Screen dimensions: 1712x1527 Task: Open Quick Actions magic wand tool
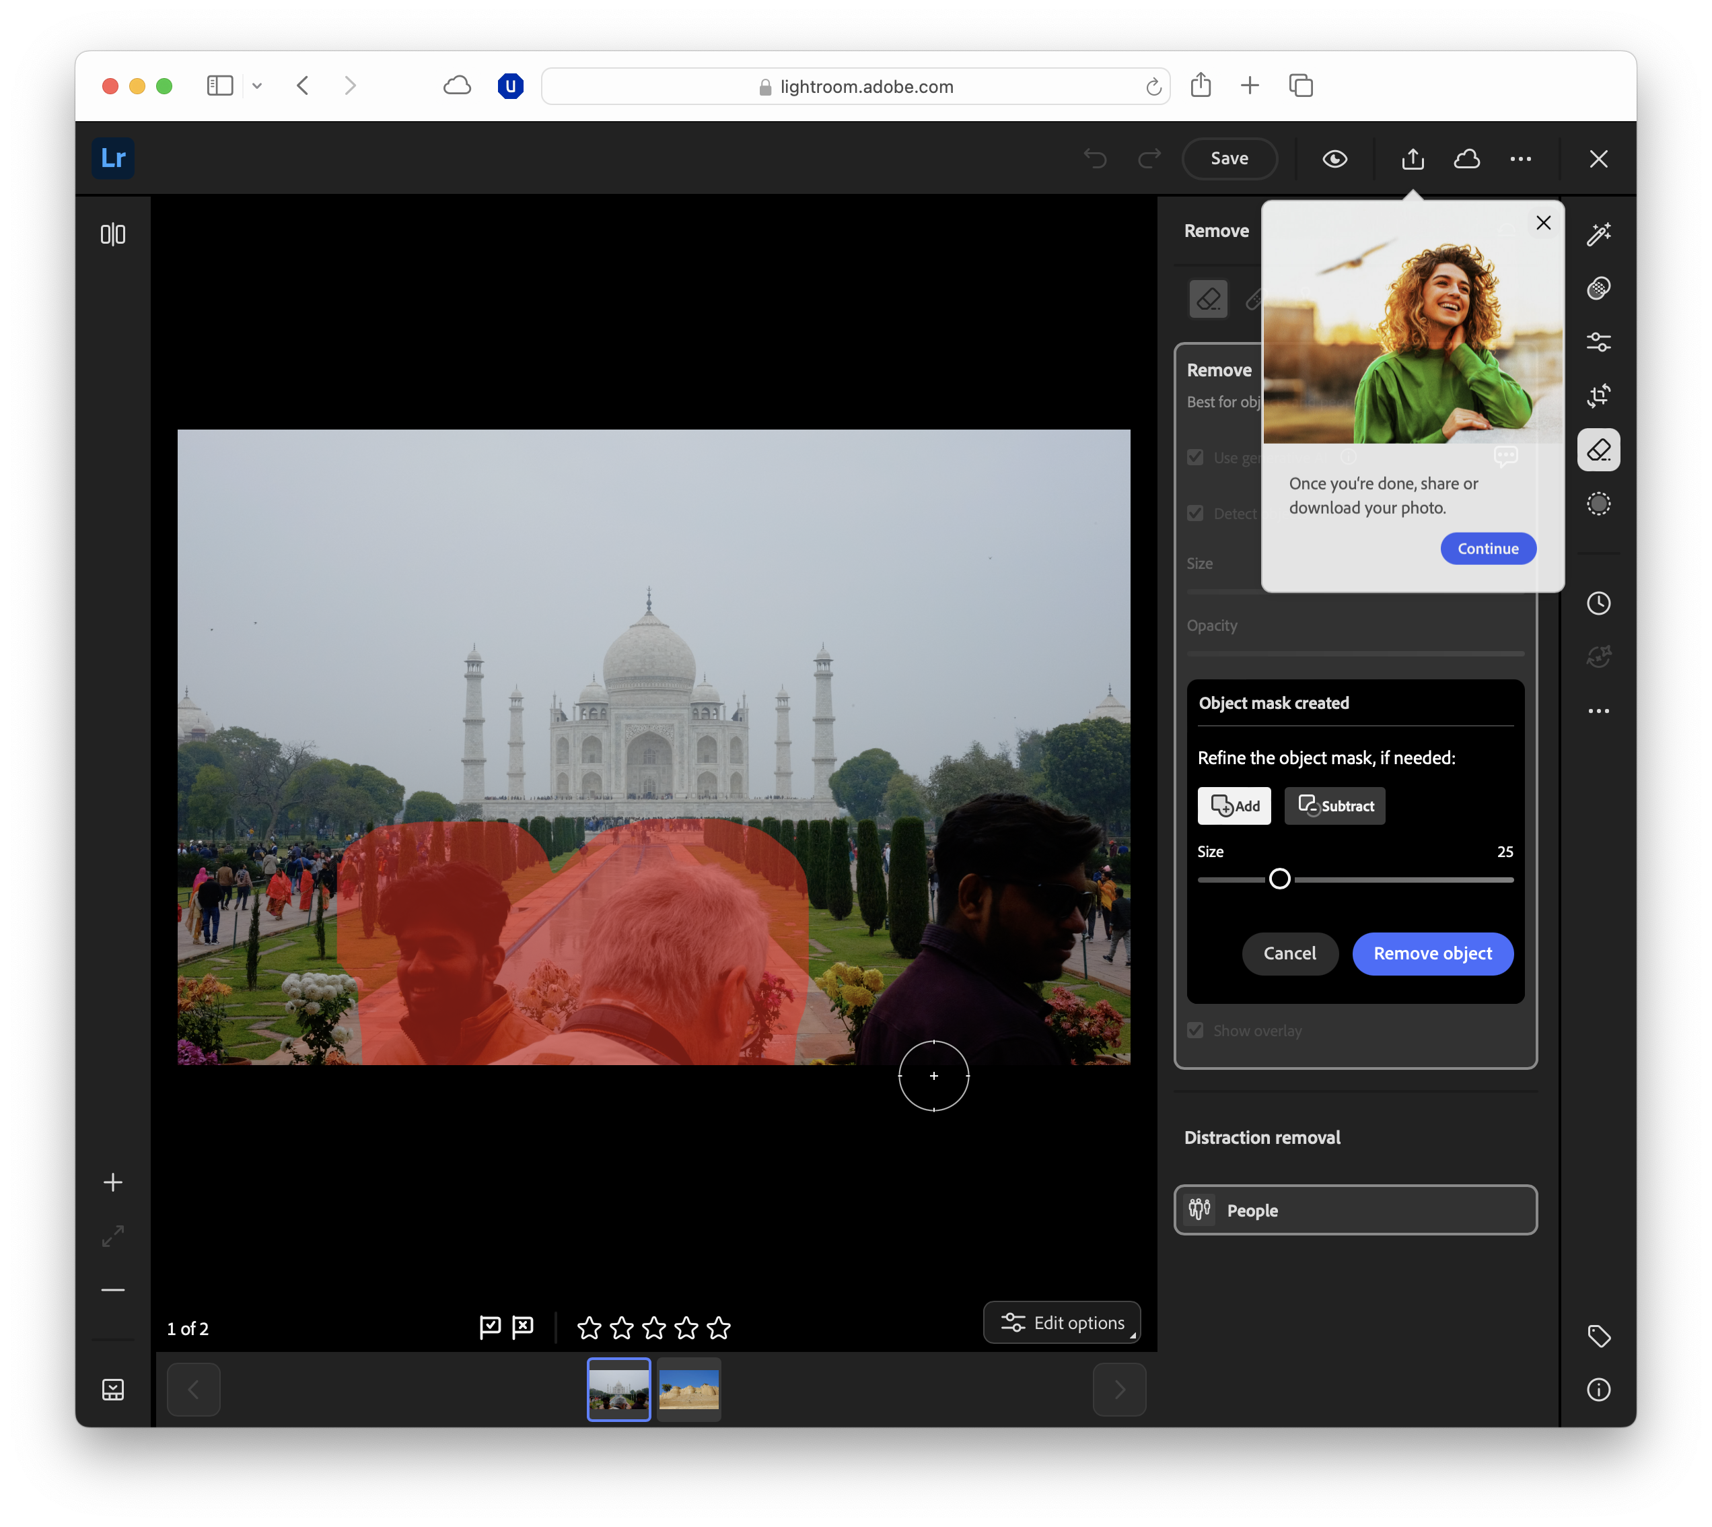(x=1598, y=234)
